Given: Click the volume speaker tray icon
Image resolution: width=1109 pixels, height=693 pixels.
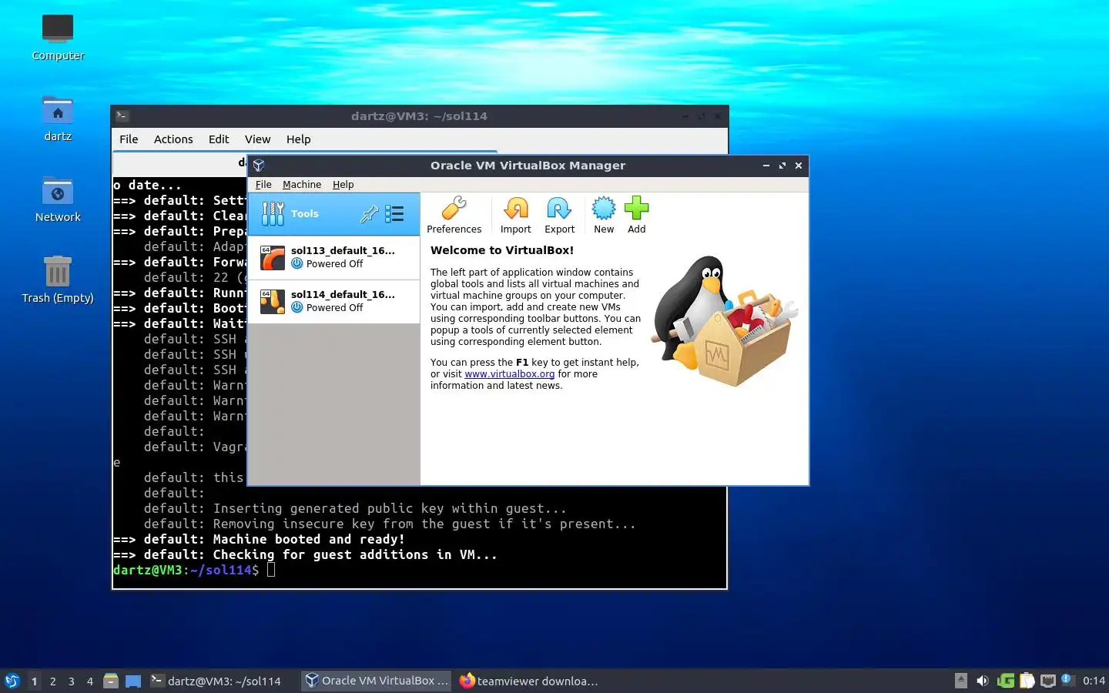Looking at the screenshot, I should [982, 681].
